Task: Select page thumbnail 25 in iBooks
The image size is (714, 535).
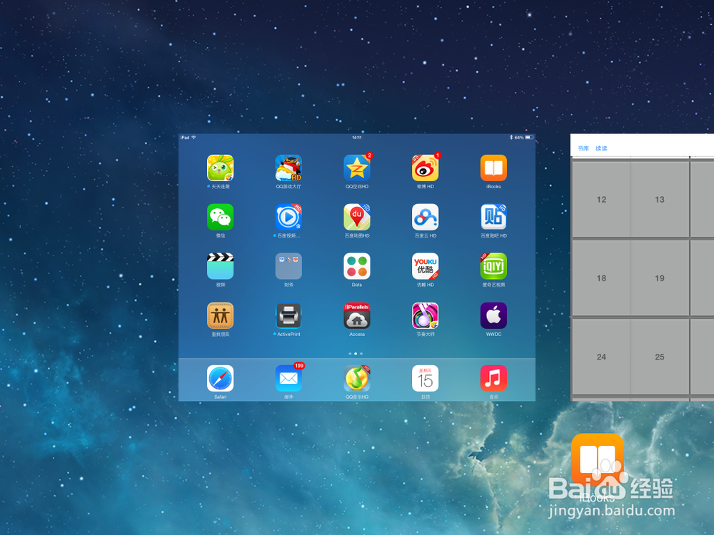Action: (660, 357)
